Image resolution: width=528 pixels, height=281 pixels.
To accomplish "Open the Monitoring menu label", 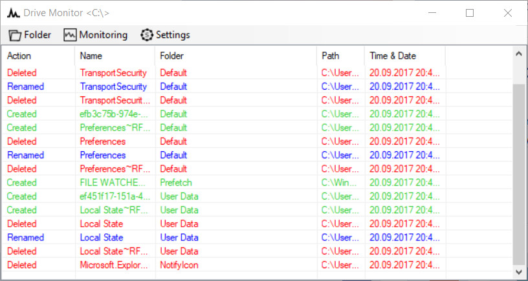I will [104, 35].
